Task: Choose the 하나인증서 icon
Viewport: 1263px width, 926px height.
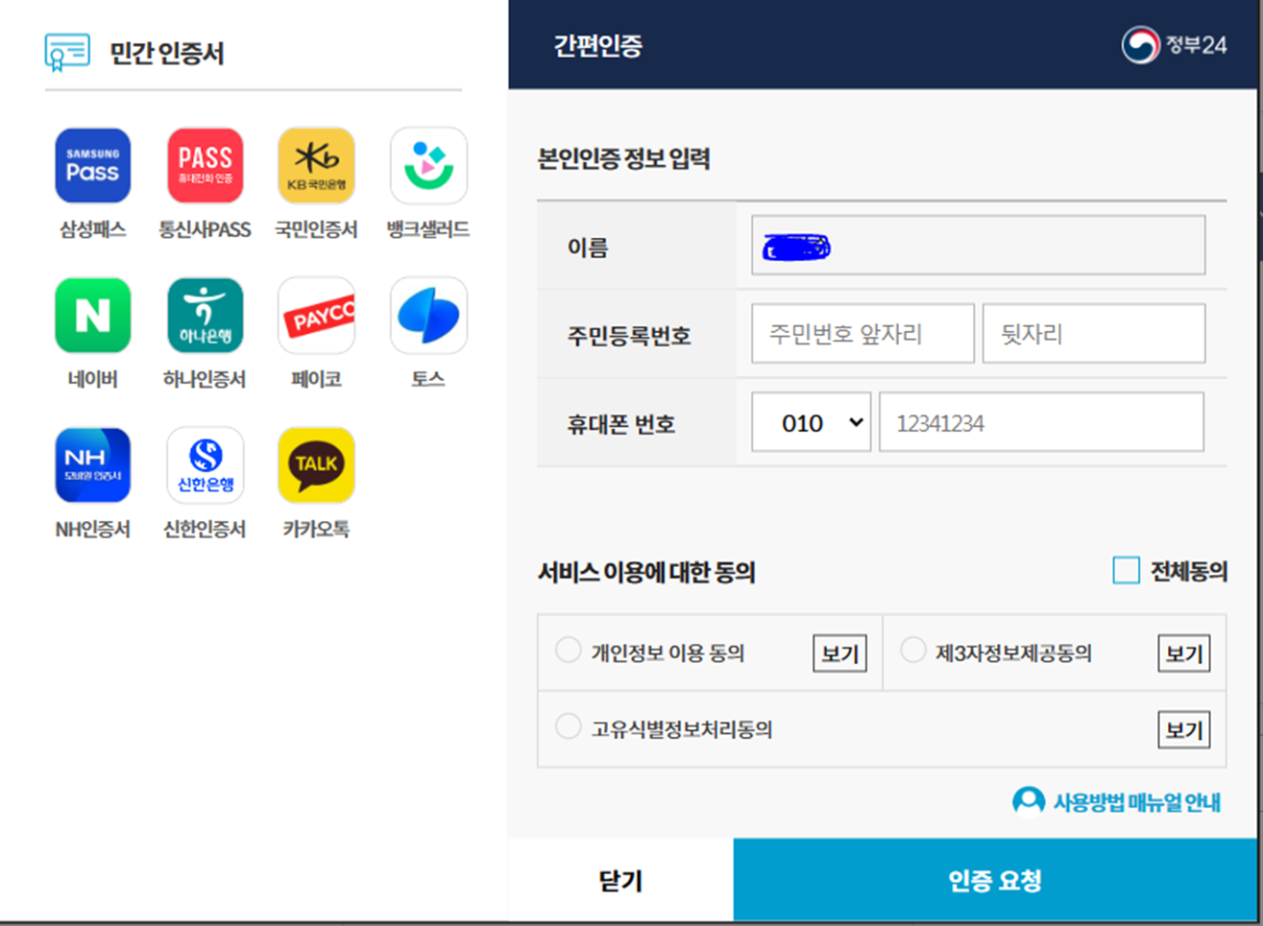Action: tap(205, 316)
